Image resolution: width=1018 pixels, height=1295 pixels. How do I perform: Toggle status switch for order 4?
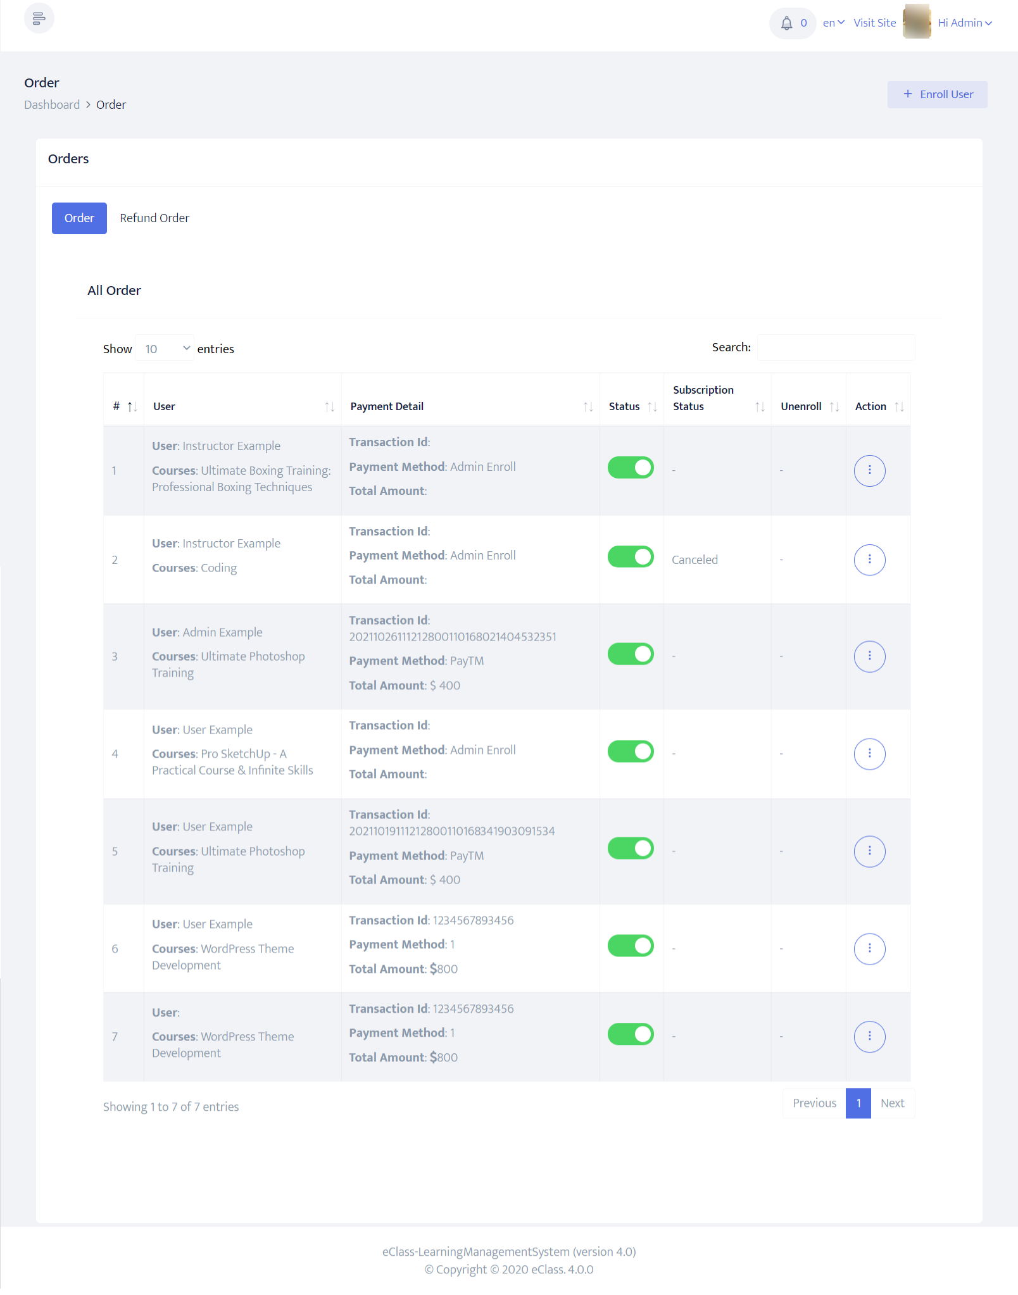[631, 751]
